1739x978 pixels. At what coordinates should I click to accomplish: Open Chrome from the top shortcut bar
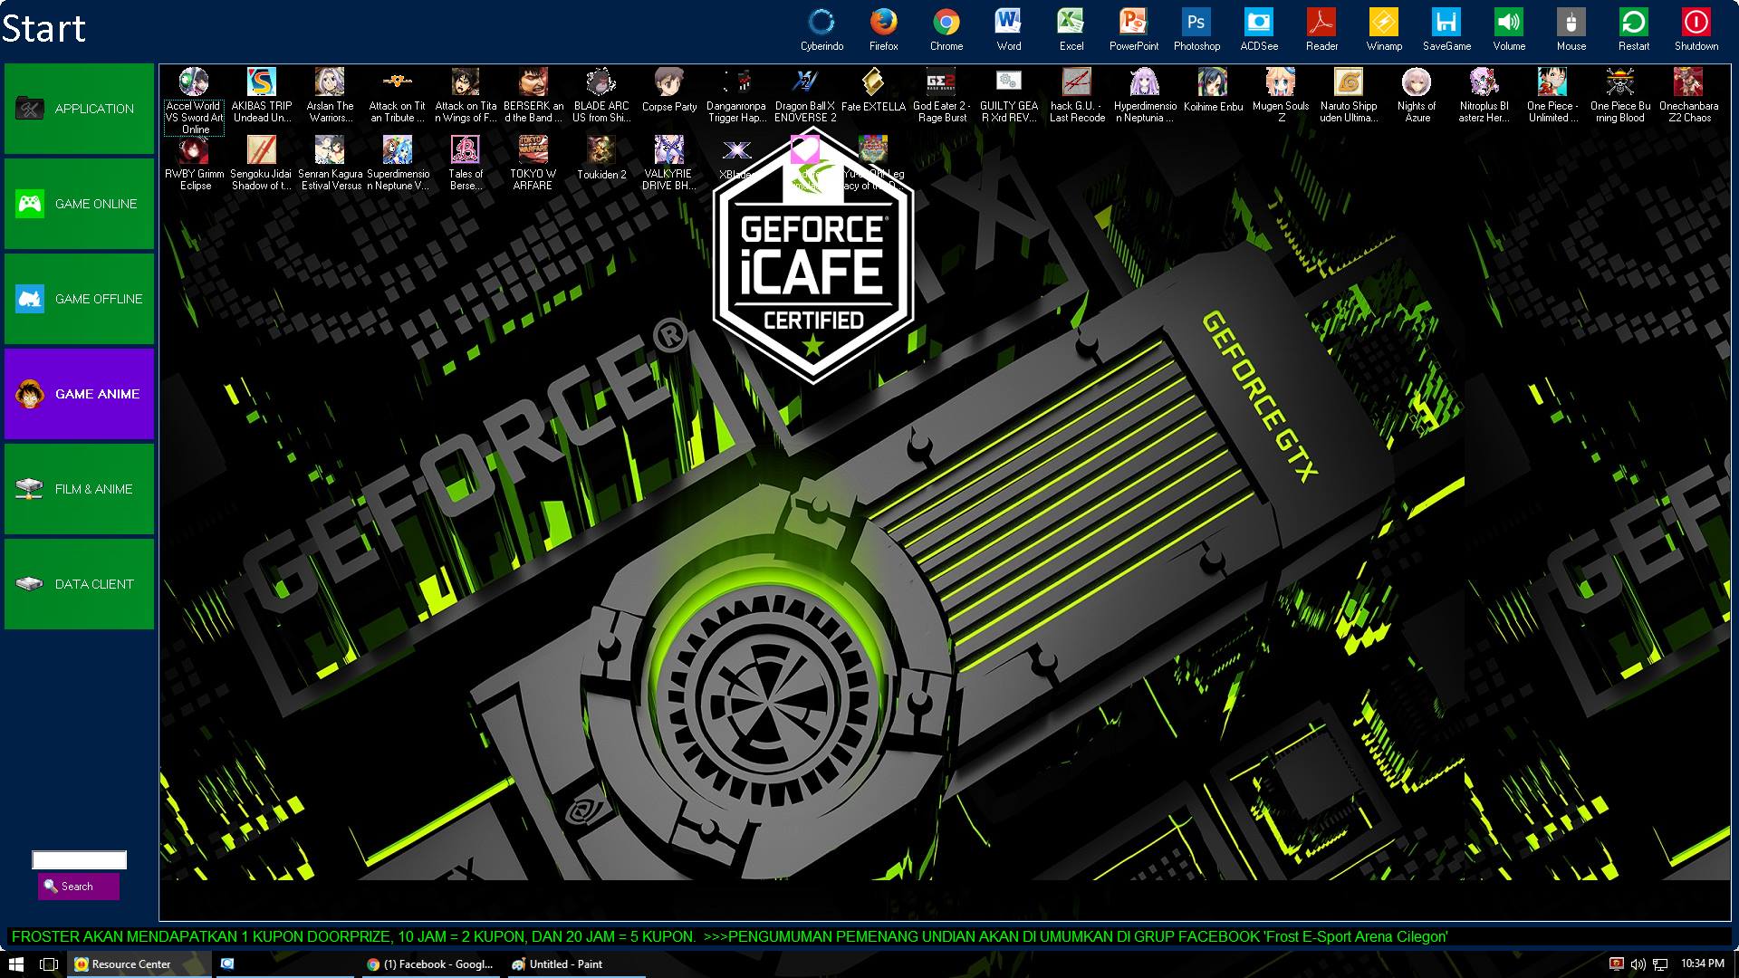coord(946,29)
